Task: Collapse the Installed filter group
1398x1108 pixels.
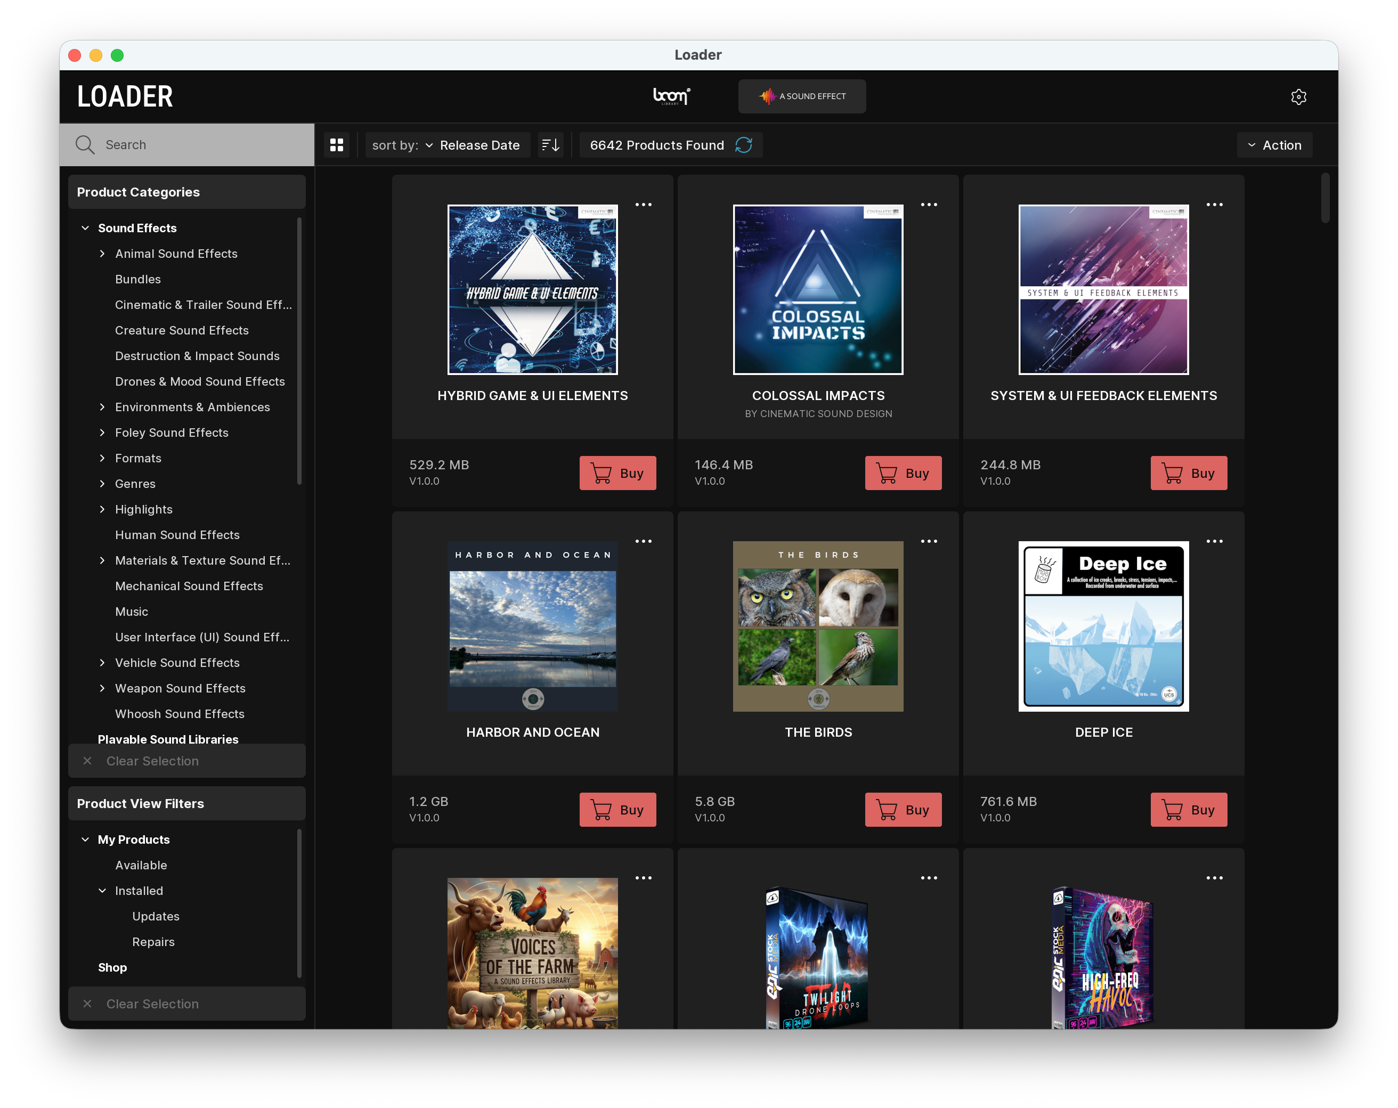Action: pyautogui.click(x=102, y=891)
